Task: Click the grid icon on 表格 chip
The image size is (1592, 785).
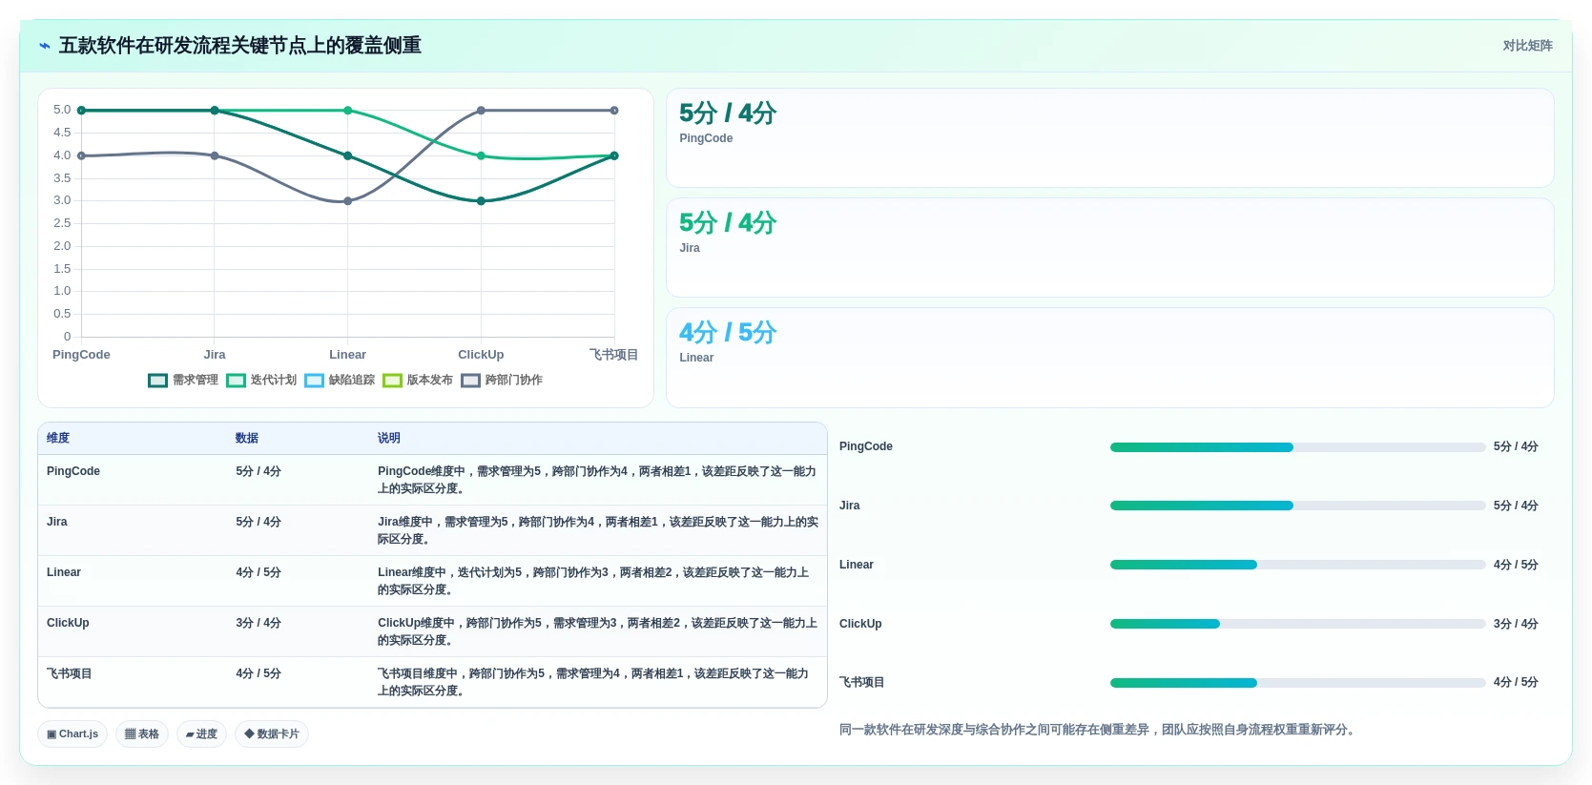Action: [130, 734]
